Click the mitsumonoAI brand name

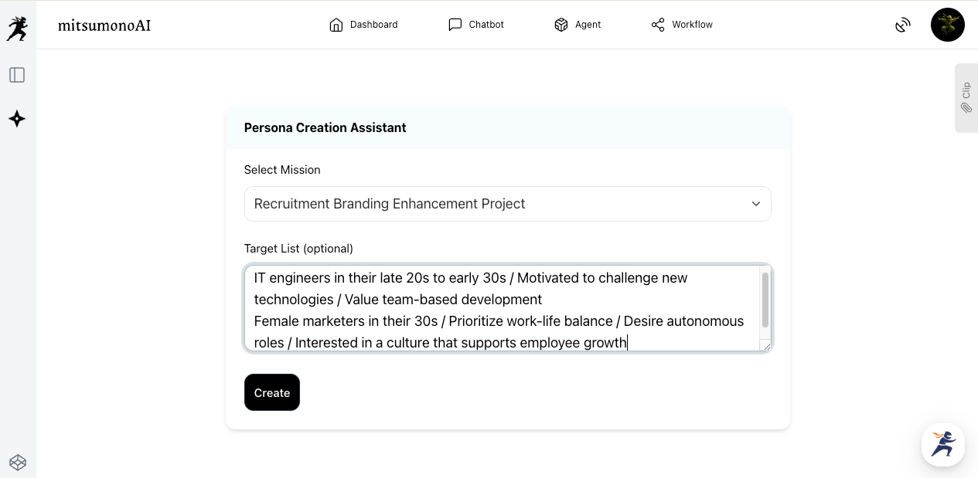click(x=104, y=25)
